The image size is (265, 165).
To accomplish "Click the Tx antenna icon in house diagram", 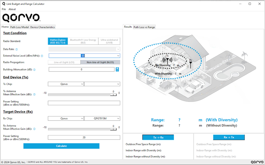I will (167, 60).
